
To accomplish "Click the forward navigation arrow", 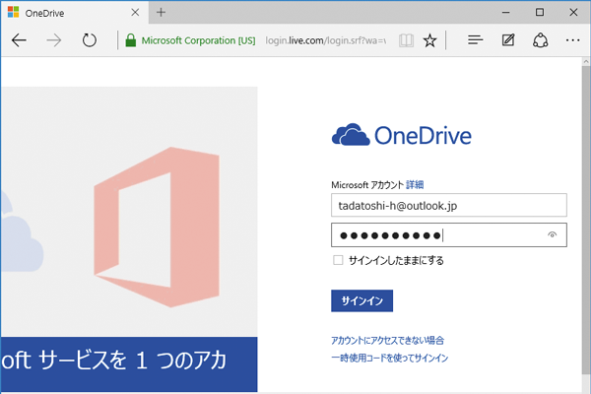I will [54, 40].
